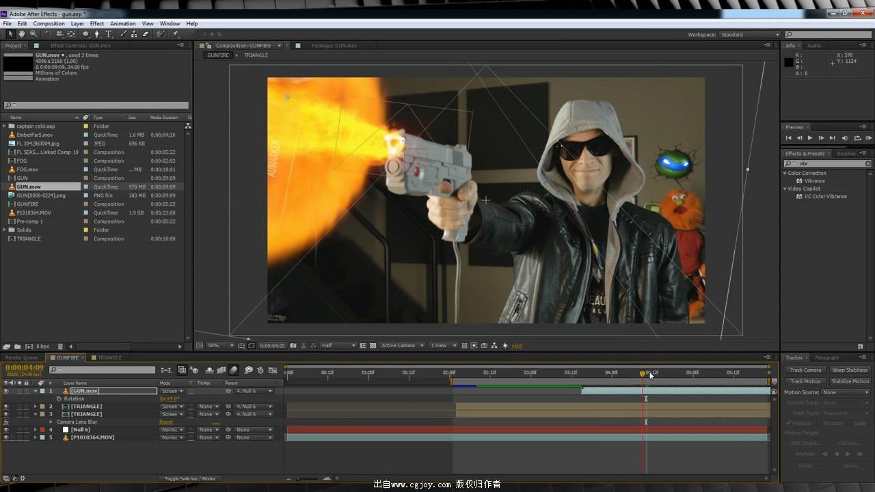Image resolution: width=875 pixels, height=492 pixels.
Task: Open blend mode dropdown for GUN.mov layer
Action: coord(172,392)
